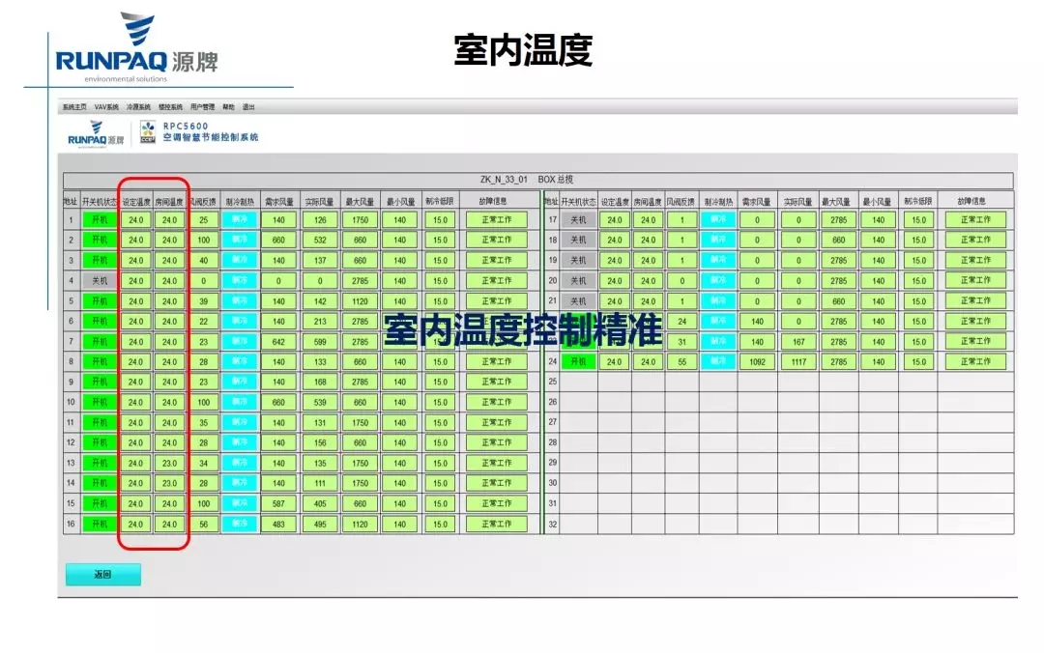The image size is (1044, 653).
Task: Open the 系统主页 menu
Action: tap(74, 107)
